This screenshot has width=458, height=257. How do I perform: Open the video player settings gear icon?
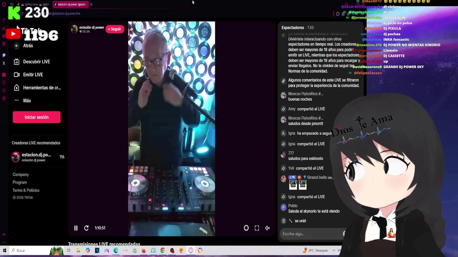pyautogui.click(x=246, y=228)
